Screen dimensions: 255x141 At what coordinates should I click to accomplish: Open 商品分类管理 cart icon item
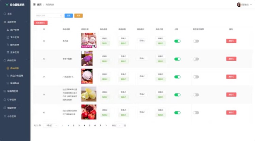[7, 76]
